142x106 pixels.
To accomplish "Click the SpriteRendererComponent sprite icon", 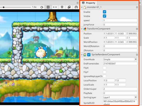I will tap(85, 55).
